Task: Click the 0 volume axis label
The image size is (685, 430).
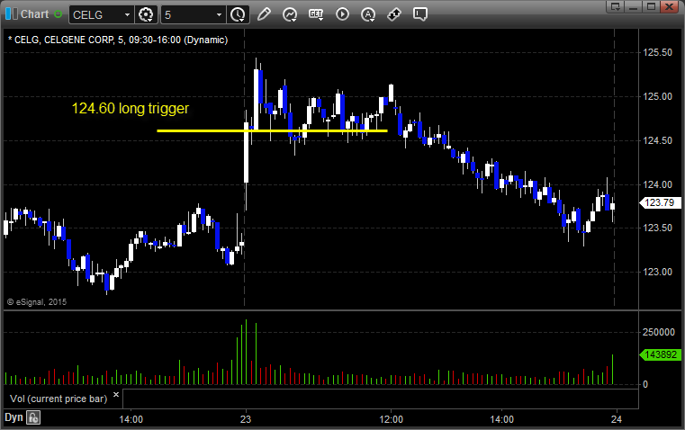Action: coord(645,385)
